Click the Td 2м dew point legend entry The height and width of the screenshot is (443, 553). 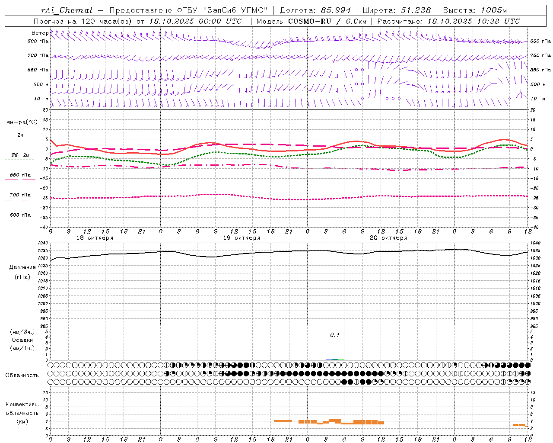pyautogui.click(x=20, y=155)
